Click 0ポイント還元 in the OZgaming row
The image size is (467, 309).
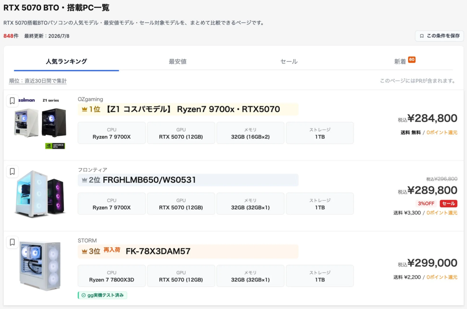tap(442, 132)
